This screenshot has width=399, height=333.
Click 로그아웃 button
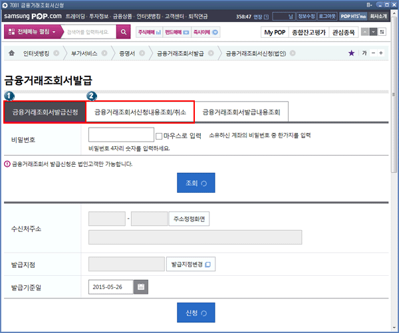point(327,16)
